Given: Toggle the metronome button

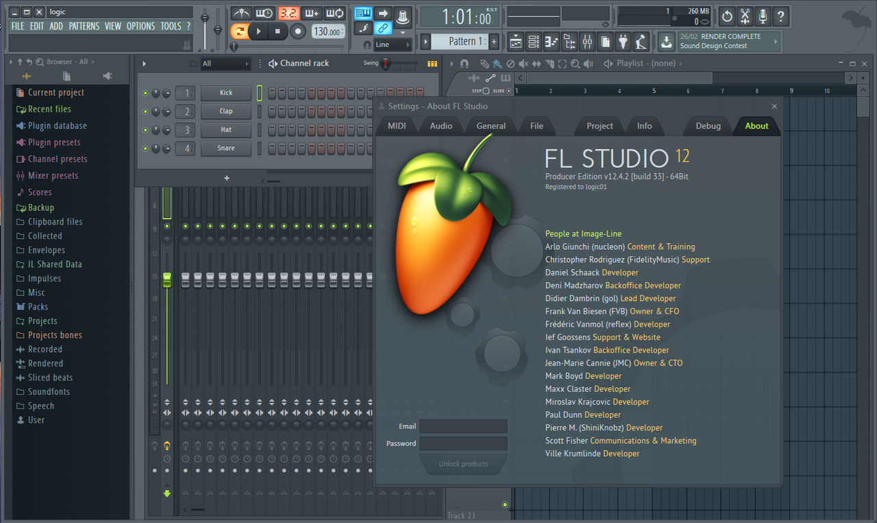Looking at the screenshot, I should [241, 14].
